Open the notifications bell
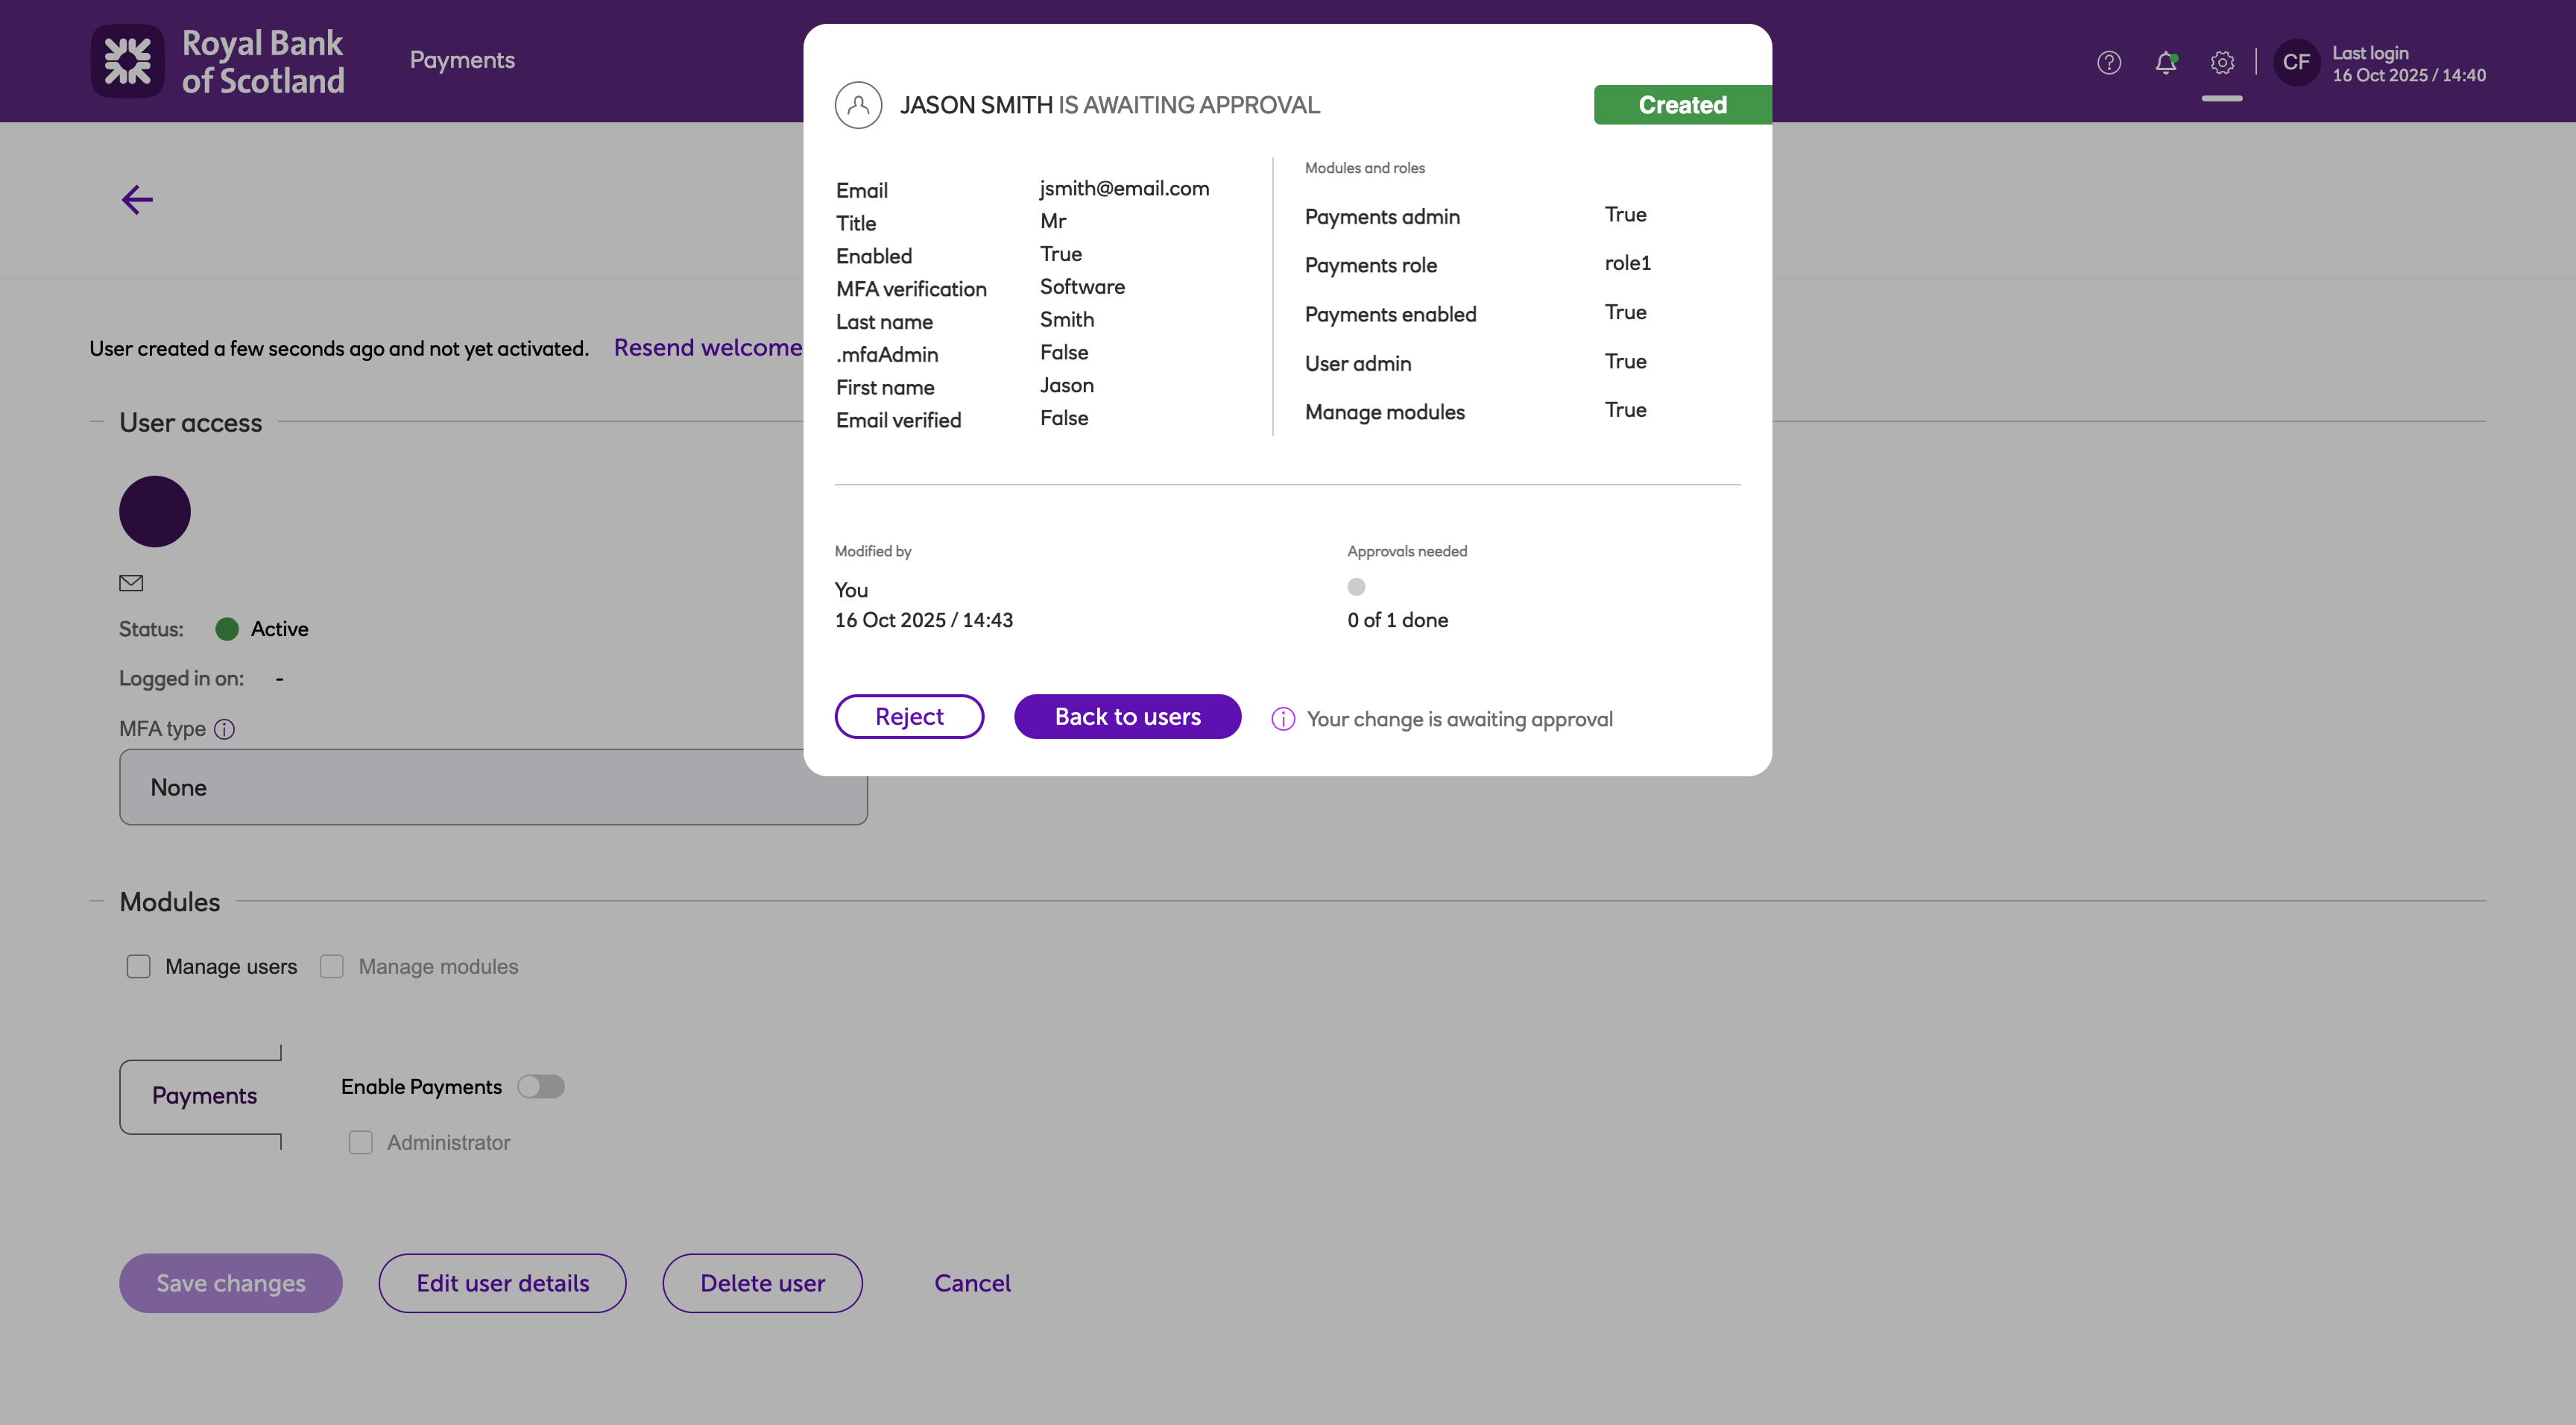 [2165, 63]
